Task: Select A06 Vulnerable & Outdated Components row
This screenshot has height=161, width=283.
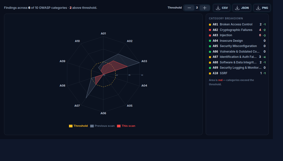Action: tap(237, 52)
